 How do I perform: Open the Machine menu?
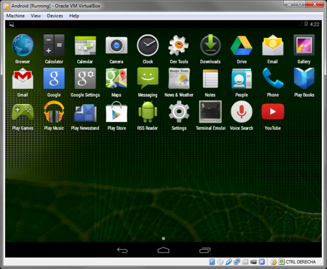click(15, 16)
